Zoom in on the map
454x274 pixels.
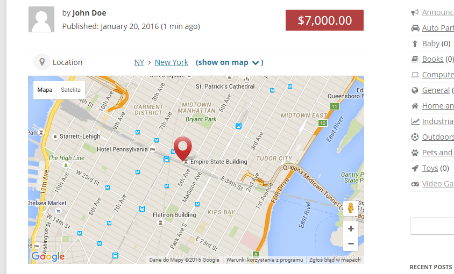[351, 229]
